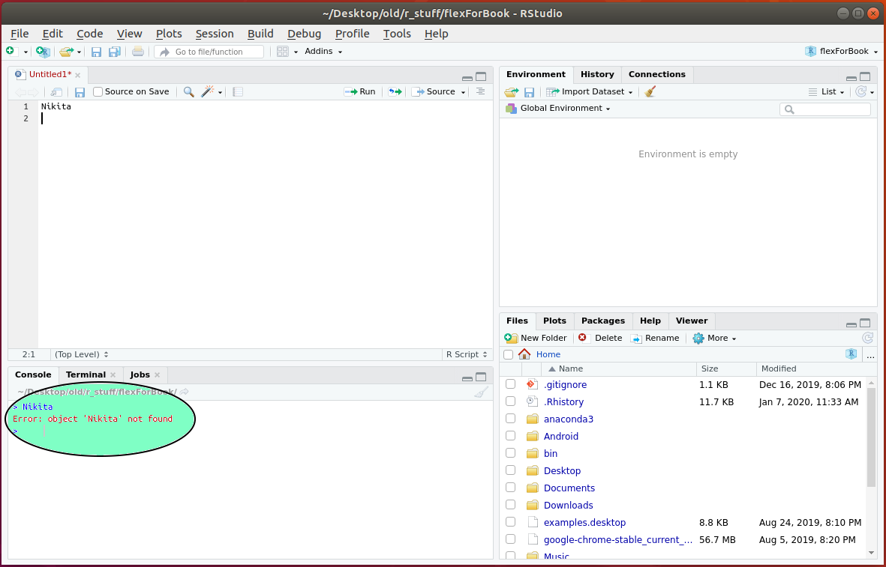Click the compile report notebook icon

238,91
